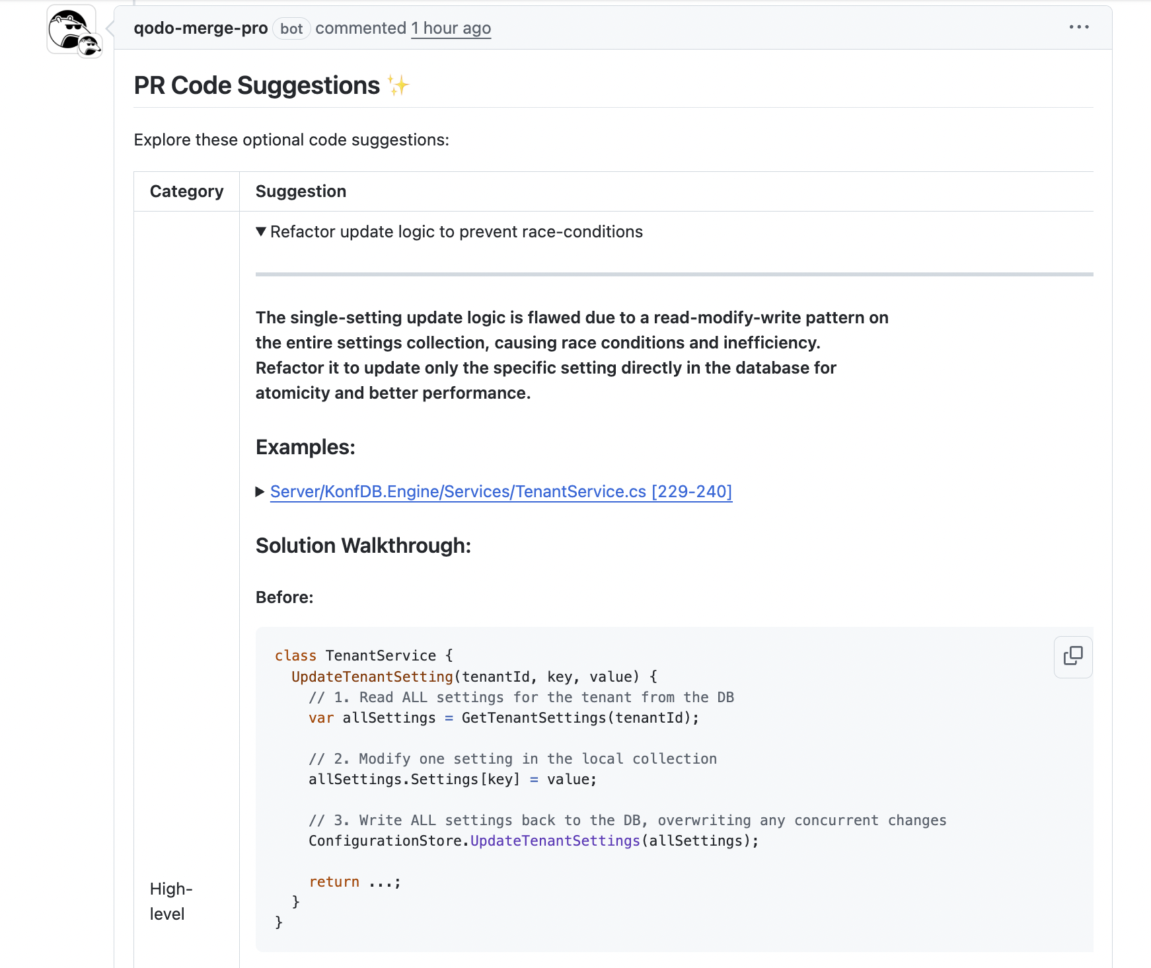Viewport: 1151px width, 968px height.
Task: Select the Category column header
Action: coord(186,191)
